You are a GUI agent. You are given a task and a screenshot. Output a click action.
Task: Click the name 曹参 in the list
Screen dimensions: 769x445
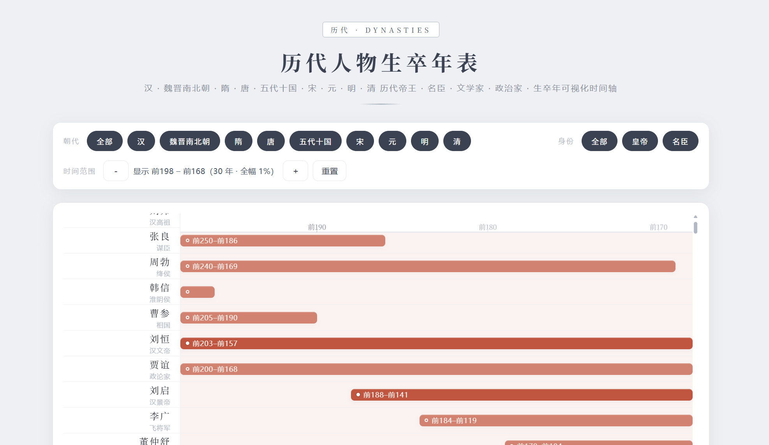[x=160, y=313]
